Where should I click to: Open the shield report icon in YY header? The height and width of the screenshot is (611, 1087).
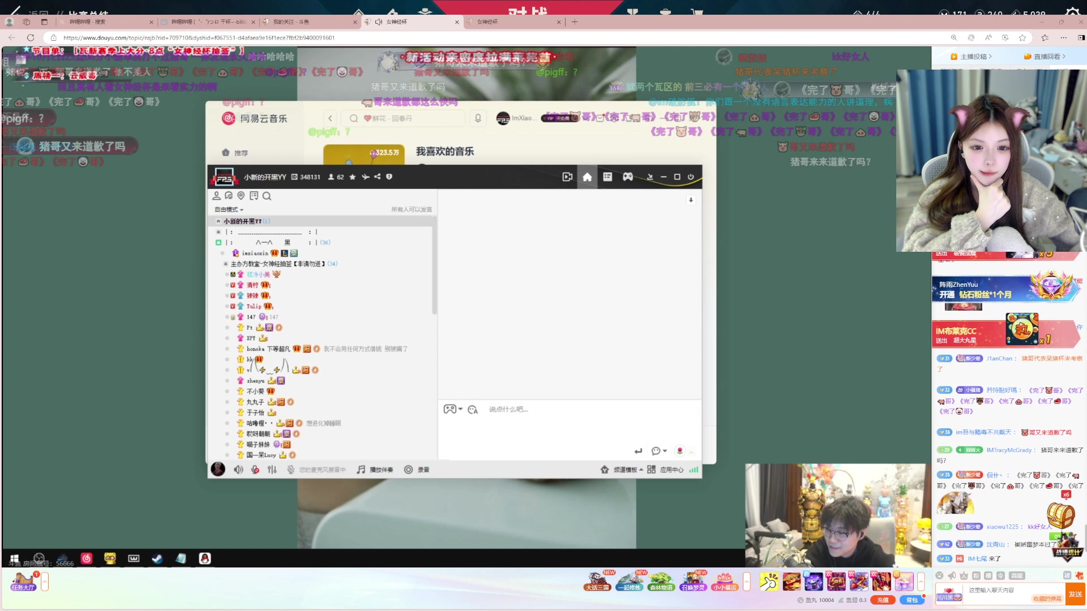pyautogui.click(x=389, y=177)
